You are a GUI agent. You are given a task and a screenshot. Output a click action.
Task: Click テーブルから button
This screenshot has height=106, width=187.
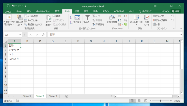click(31, 20)
